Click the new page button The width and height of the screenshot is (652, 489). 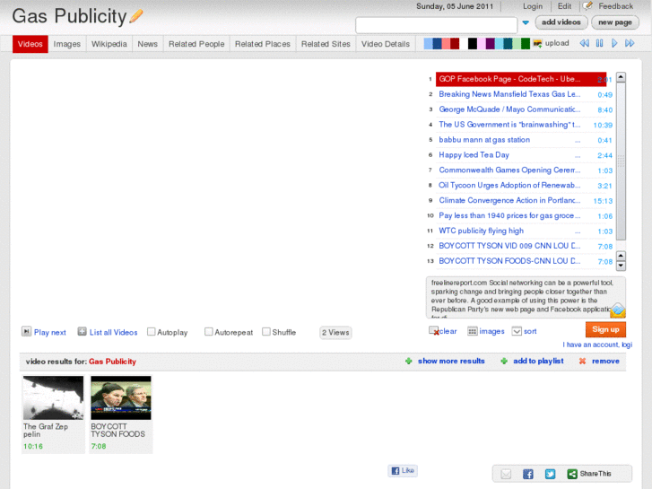coord(615,22)
